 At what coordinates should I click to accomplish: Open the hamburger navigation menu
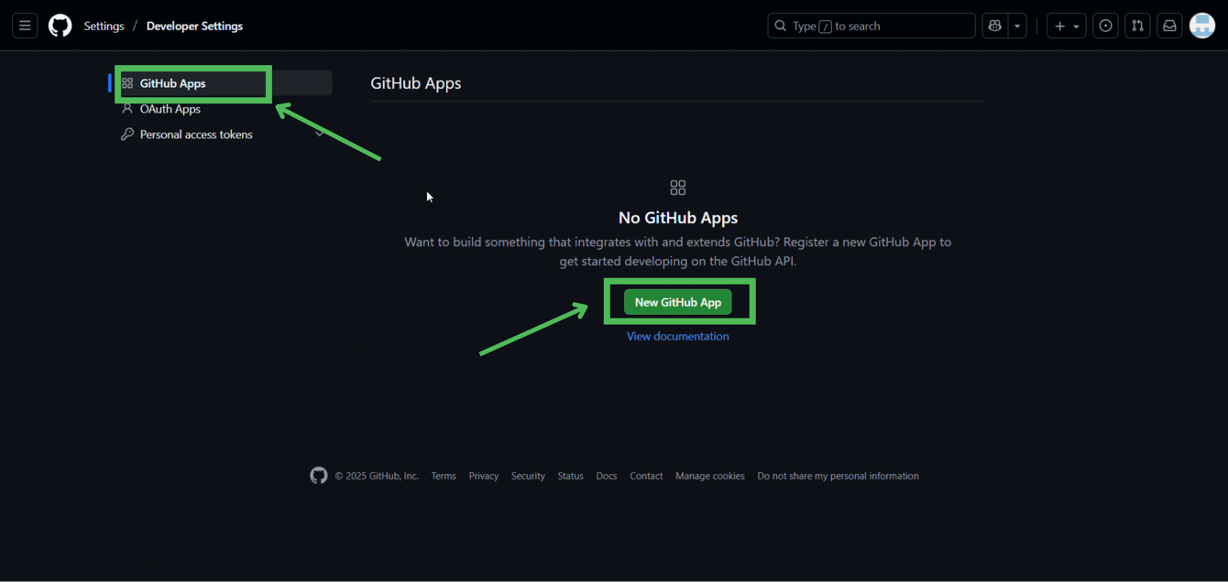tap(25, 26)
